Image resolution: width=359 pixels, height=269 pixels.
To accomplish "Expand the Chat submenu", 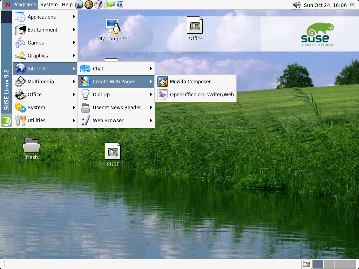I will click(116, 69).
